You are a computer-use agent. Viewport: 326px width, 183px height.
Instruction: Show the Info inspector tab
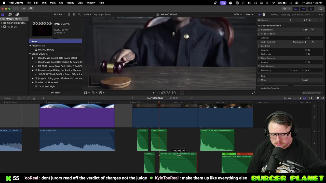[264, 14]
